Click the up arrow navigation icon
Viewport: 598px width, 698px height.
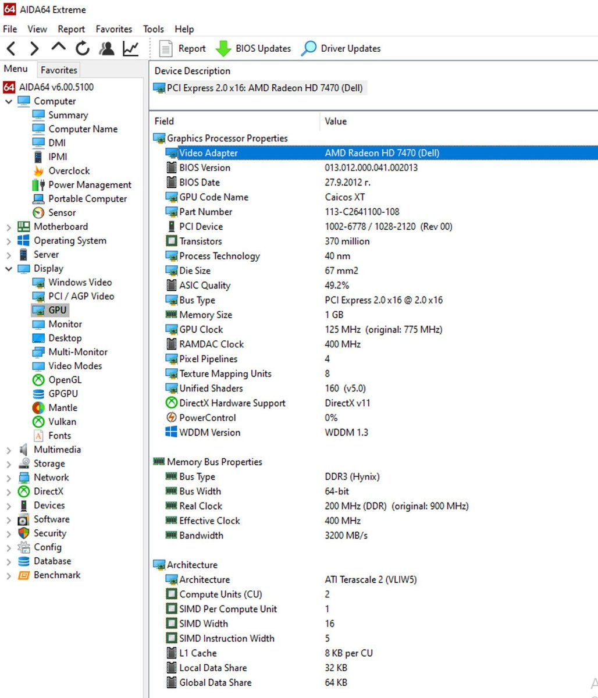59,48
